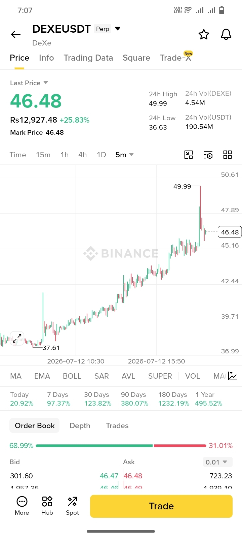Switch to the Info tab

46,58
